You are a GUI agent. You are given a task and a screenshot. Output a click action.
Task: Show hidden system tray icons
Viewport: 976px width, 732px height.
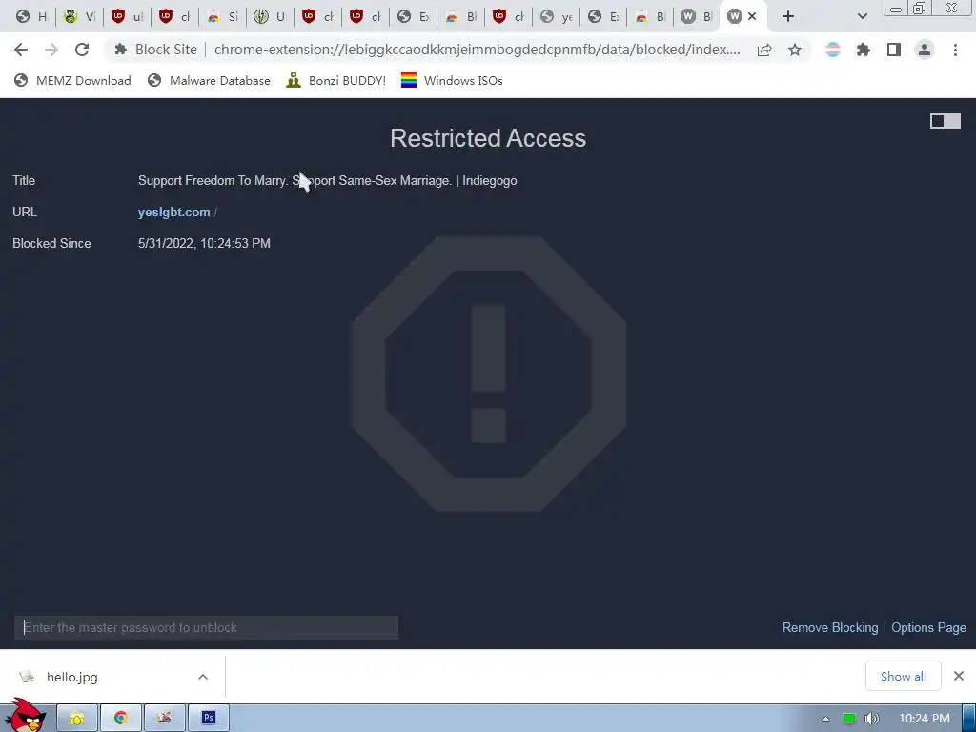coord(825,719)
